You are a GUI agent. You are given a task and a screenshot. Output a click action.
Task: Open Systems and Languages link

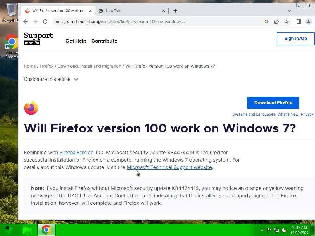tap(254, 114)
